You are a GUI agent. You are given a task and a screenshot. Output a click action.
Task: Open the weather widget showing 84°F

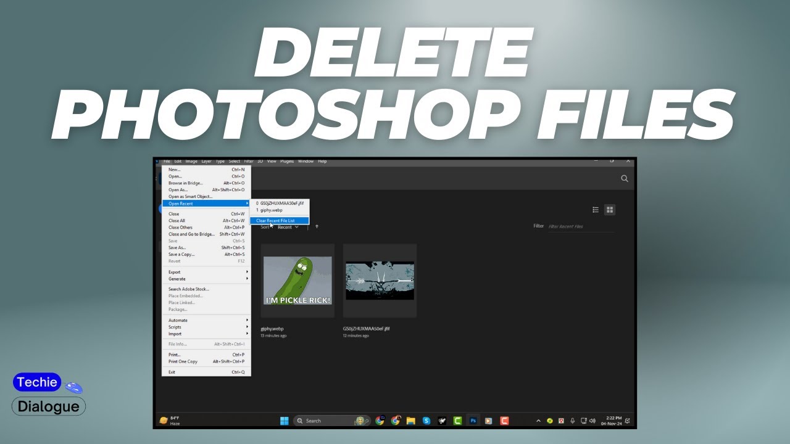tap(170, 421)
